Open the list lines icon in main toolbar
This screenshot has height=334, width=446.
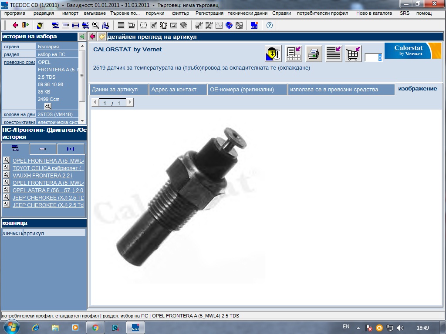pos(121,25)
